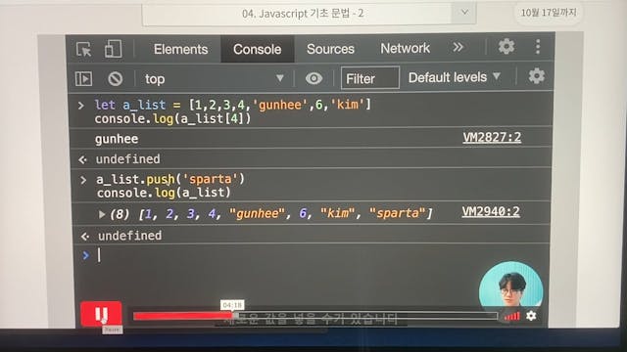Click the "sparta" array value

pos(398,213)
